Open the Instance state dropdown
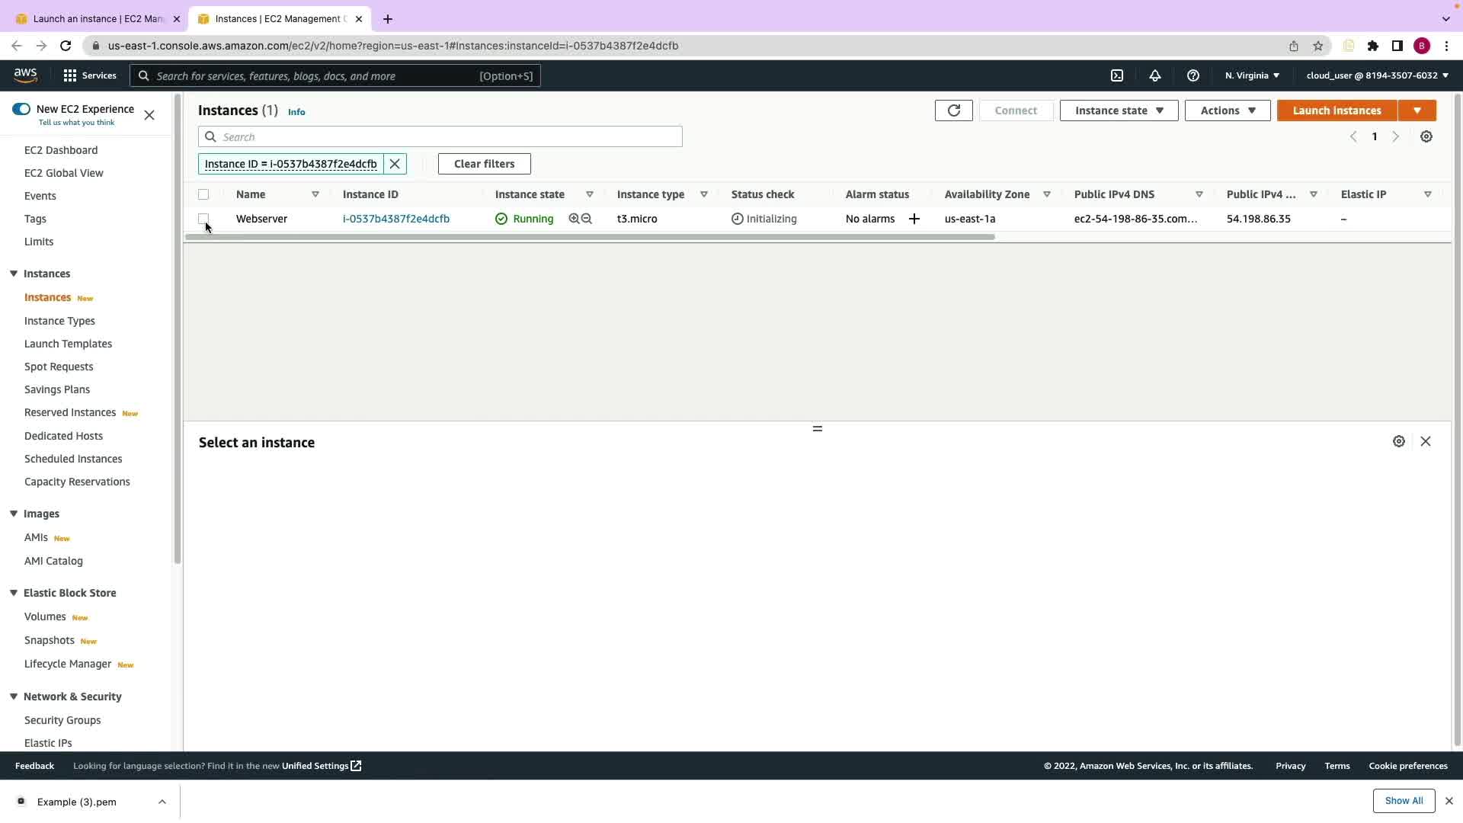Screen dimensions: 1463x823 1119,110
